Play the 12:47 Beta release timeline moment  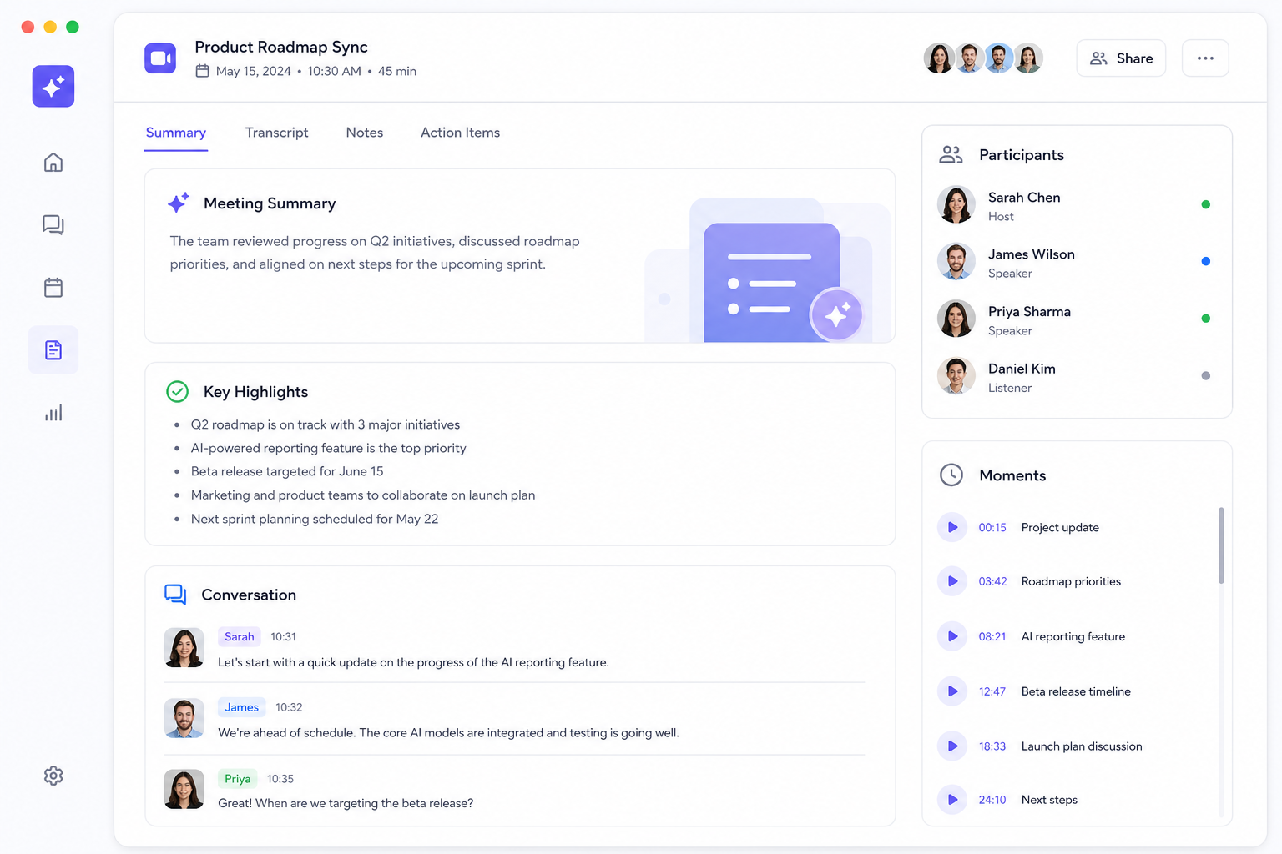(x=951, y=691)
